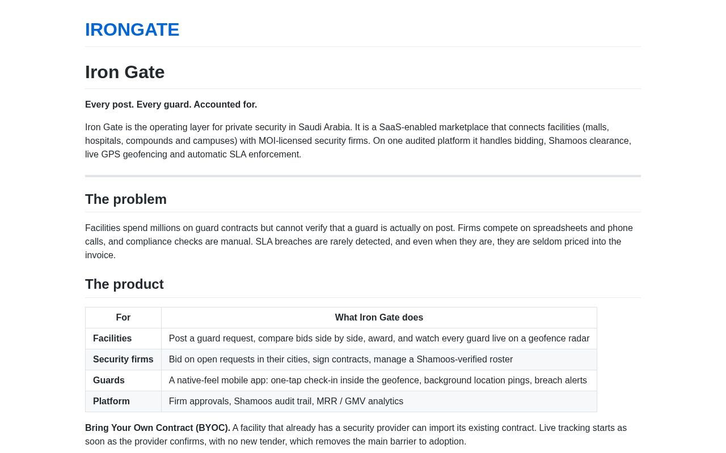Click the 'What Iron Gate does' column header

[379, 318]
